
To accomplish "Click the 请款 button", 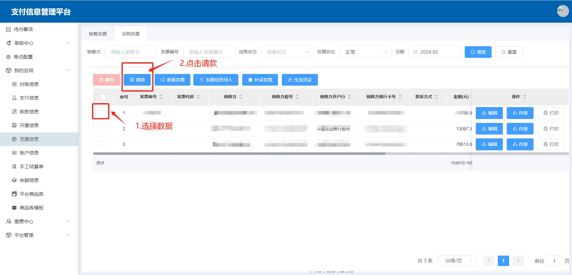I will pyautogui.click(x=137, y=80).
